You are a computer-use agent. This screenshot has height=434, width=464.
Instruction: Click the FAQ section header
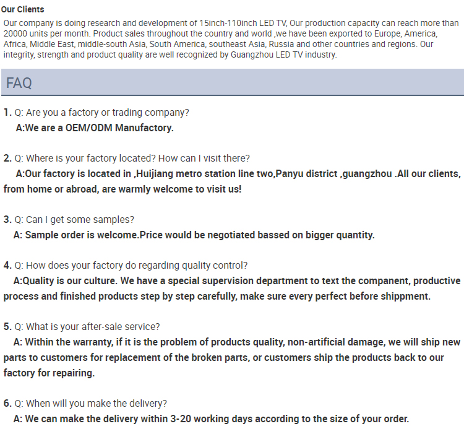click(232, 82)
